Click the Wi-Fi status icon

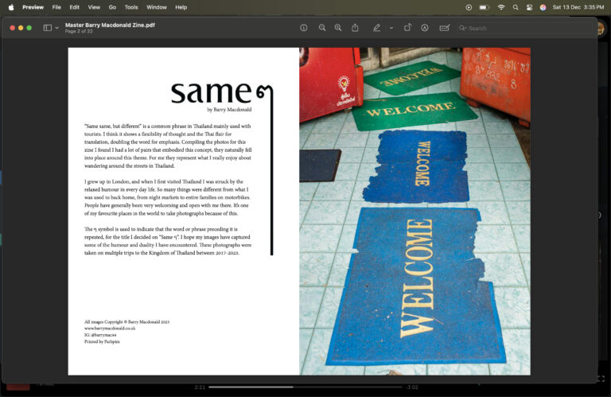tap(501, 7)
